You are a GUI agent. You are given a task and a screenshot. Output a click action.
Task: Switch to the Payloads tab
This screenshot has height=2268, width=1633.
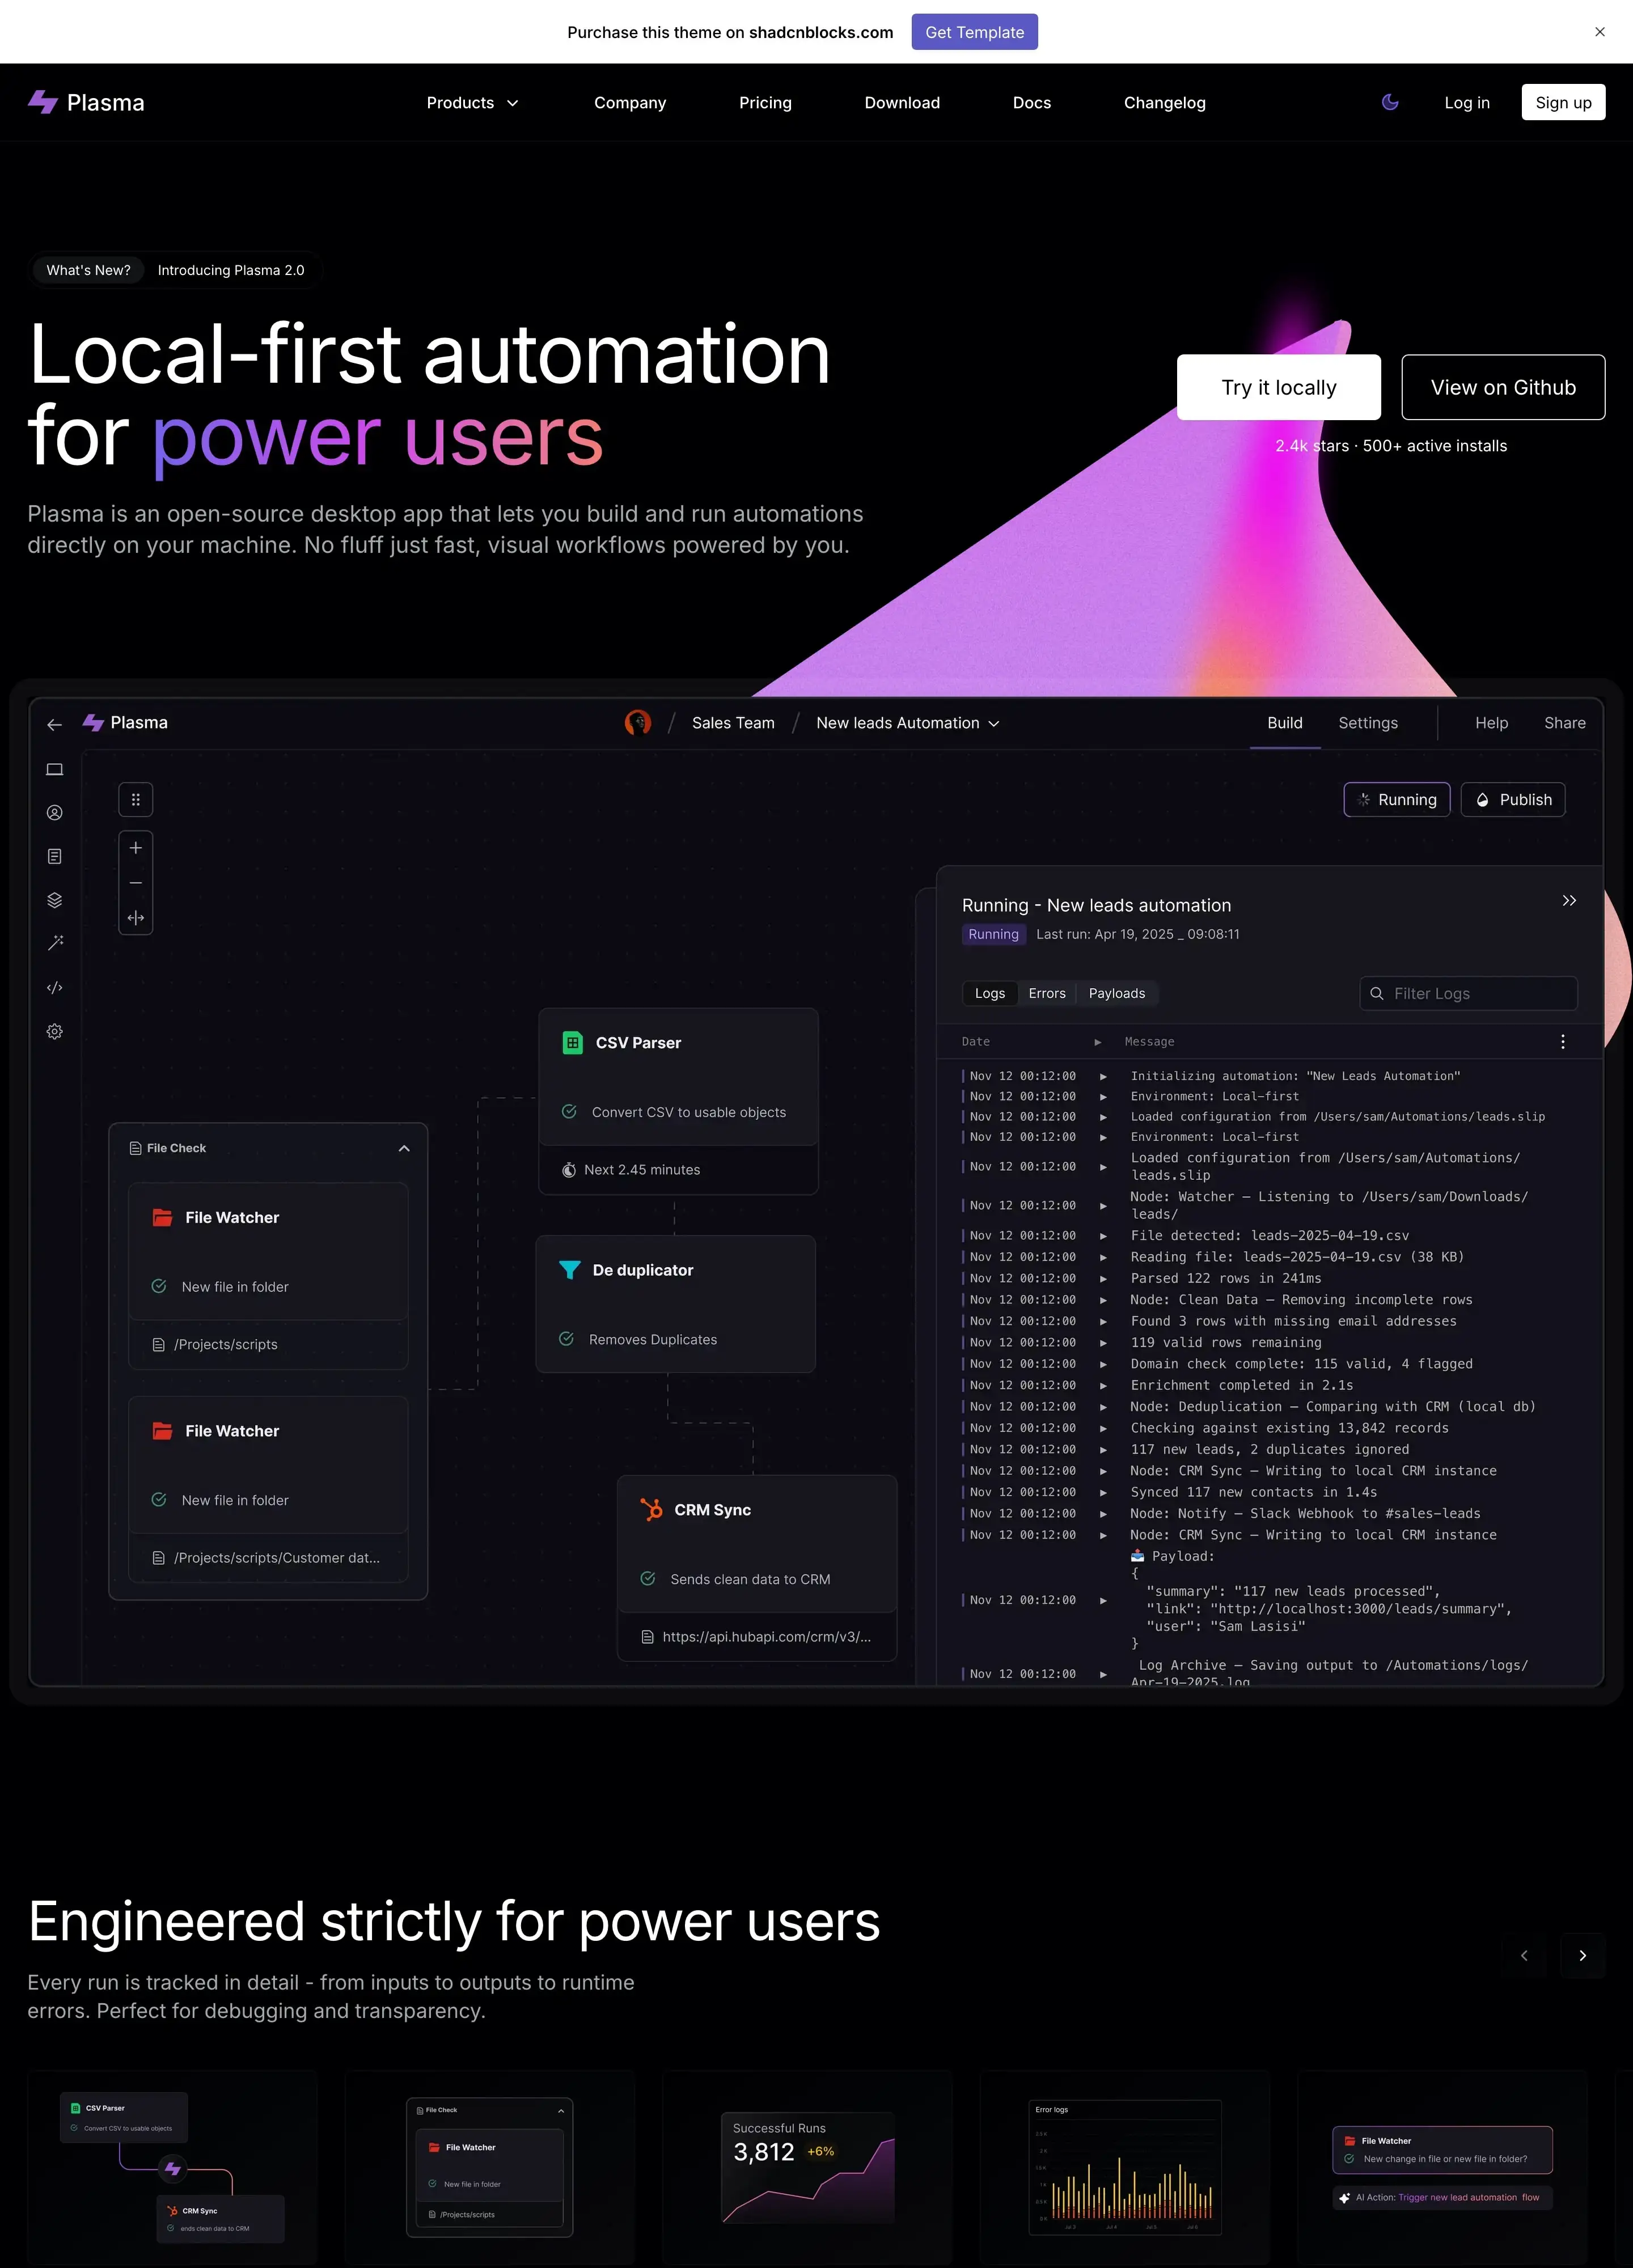[1117, 993]
